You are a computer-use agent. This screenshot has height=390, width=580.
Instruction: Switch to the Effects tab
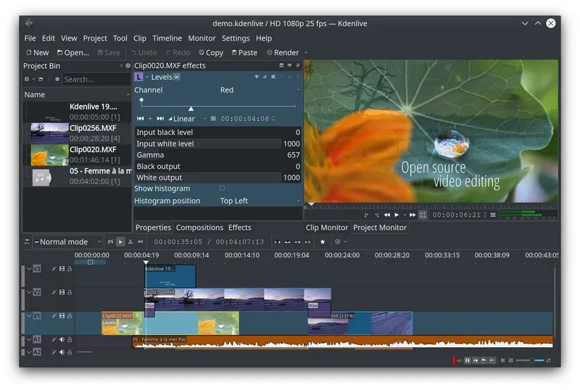(240, 228)
